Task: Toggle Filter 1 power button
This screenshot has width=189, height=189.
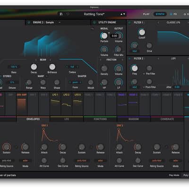Action: click(x=129, y=23)
